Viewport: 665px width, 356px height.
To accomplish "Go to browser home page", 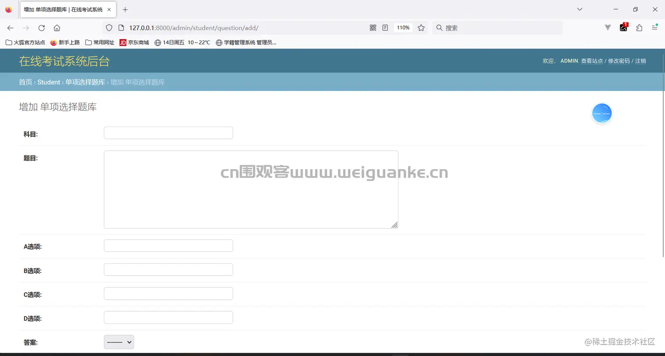I will click(57, 28).
